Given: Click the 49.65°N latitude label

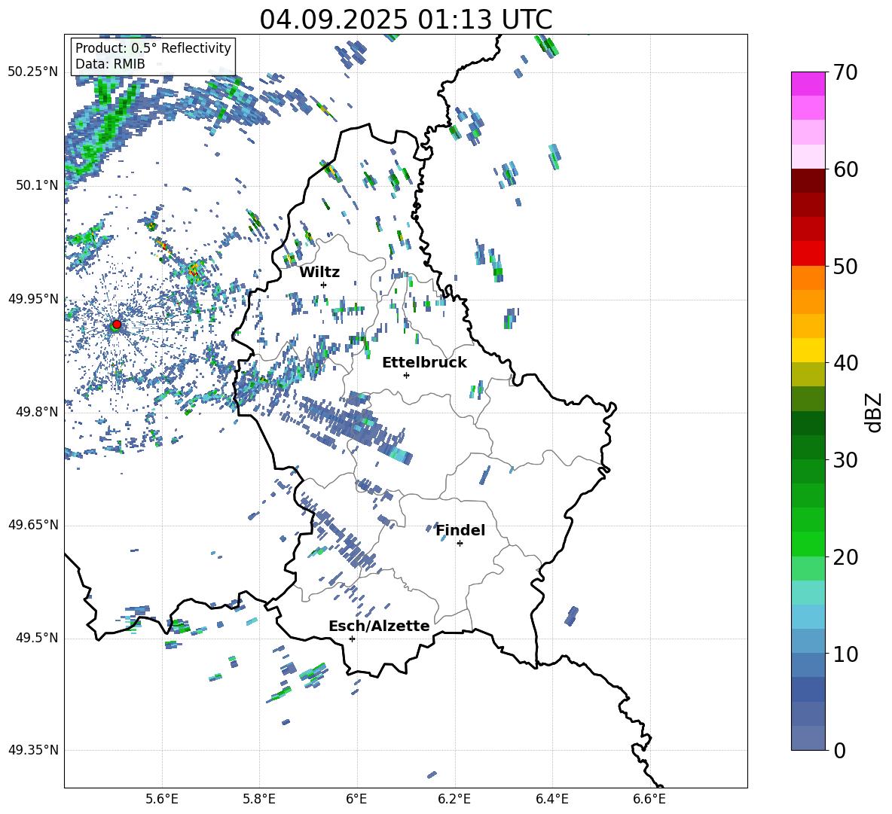Looking at the screenshot, I should tap(32, 524).
